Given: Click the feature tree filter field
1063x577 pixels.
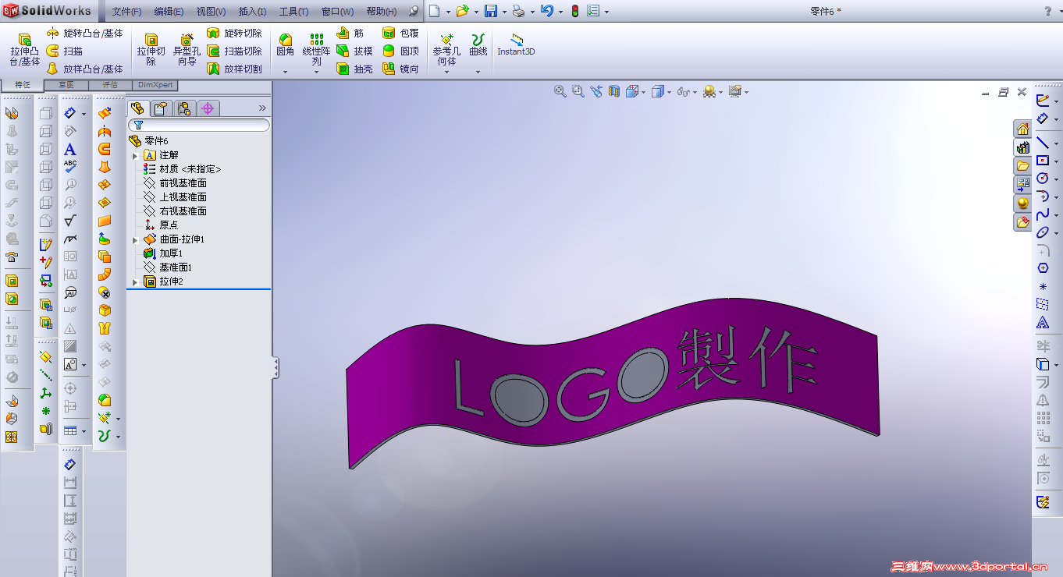Looking at the screenshot, I should coord(200,125).
